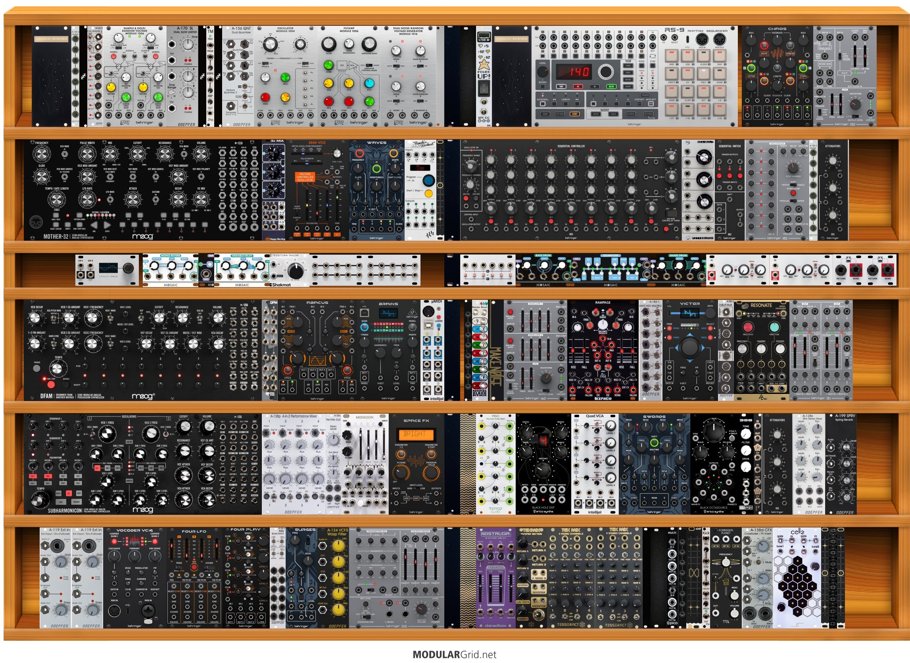Select the Behringer Abacus module

(317, 350)
